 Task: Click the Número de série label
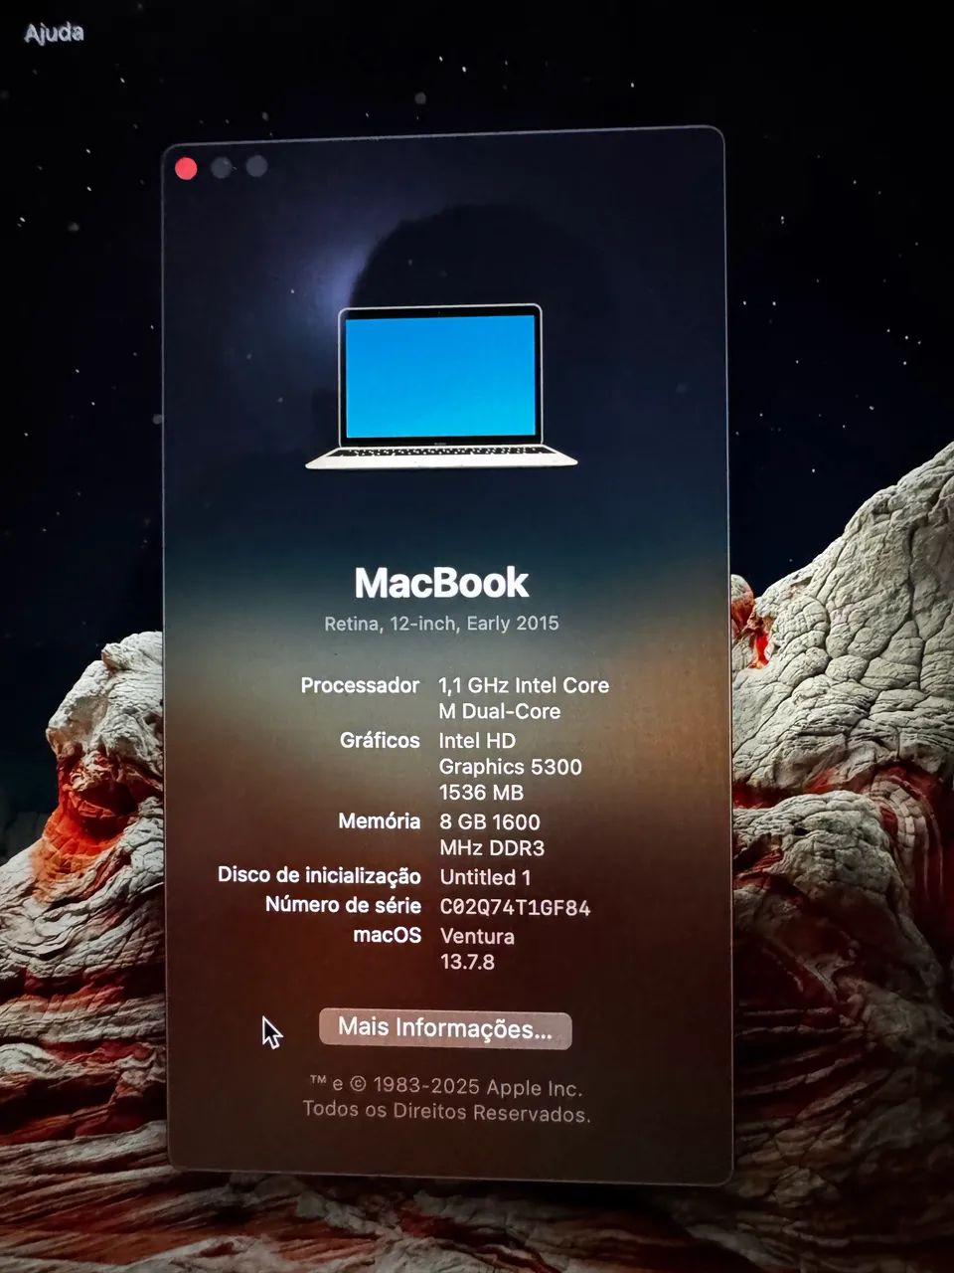click(x=343, y=905)
